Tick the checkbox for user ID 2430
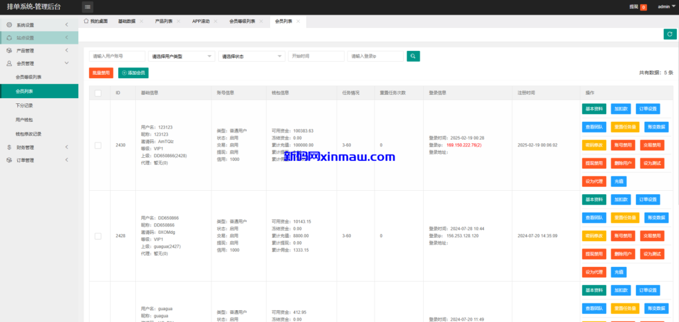The image size is (679, 322). tap(98, 145)
